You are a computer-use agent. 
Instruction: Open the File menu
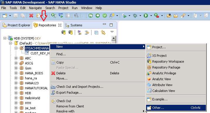[x=4, y=8]
